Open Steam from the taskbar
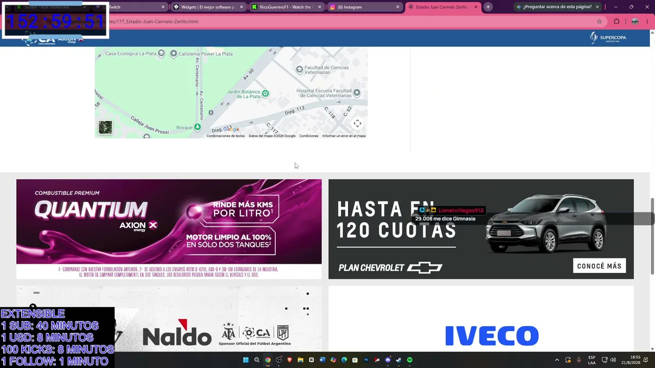 [x=399, y=360]
